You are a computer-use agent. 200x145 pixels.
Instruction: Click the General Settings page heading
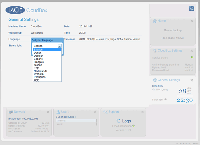[x=23, y=20]
